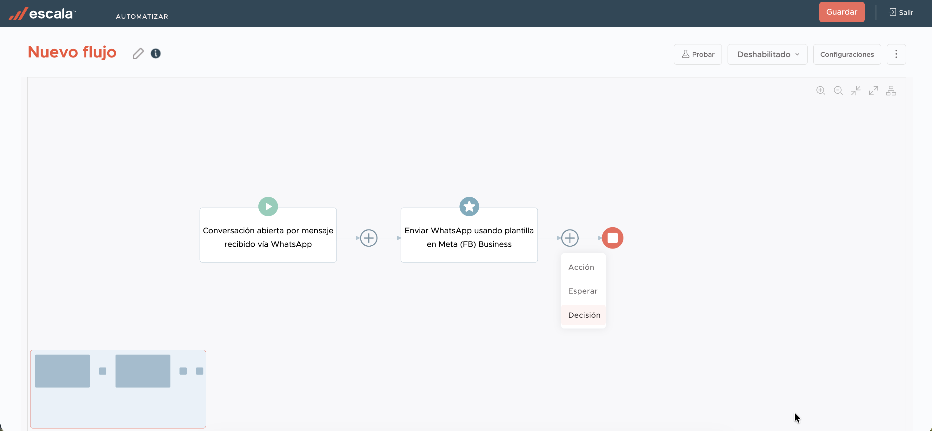
Task: Click the green play trigger icon
Action: coord(268,206)
